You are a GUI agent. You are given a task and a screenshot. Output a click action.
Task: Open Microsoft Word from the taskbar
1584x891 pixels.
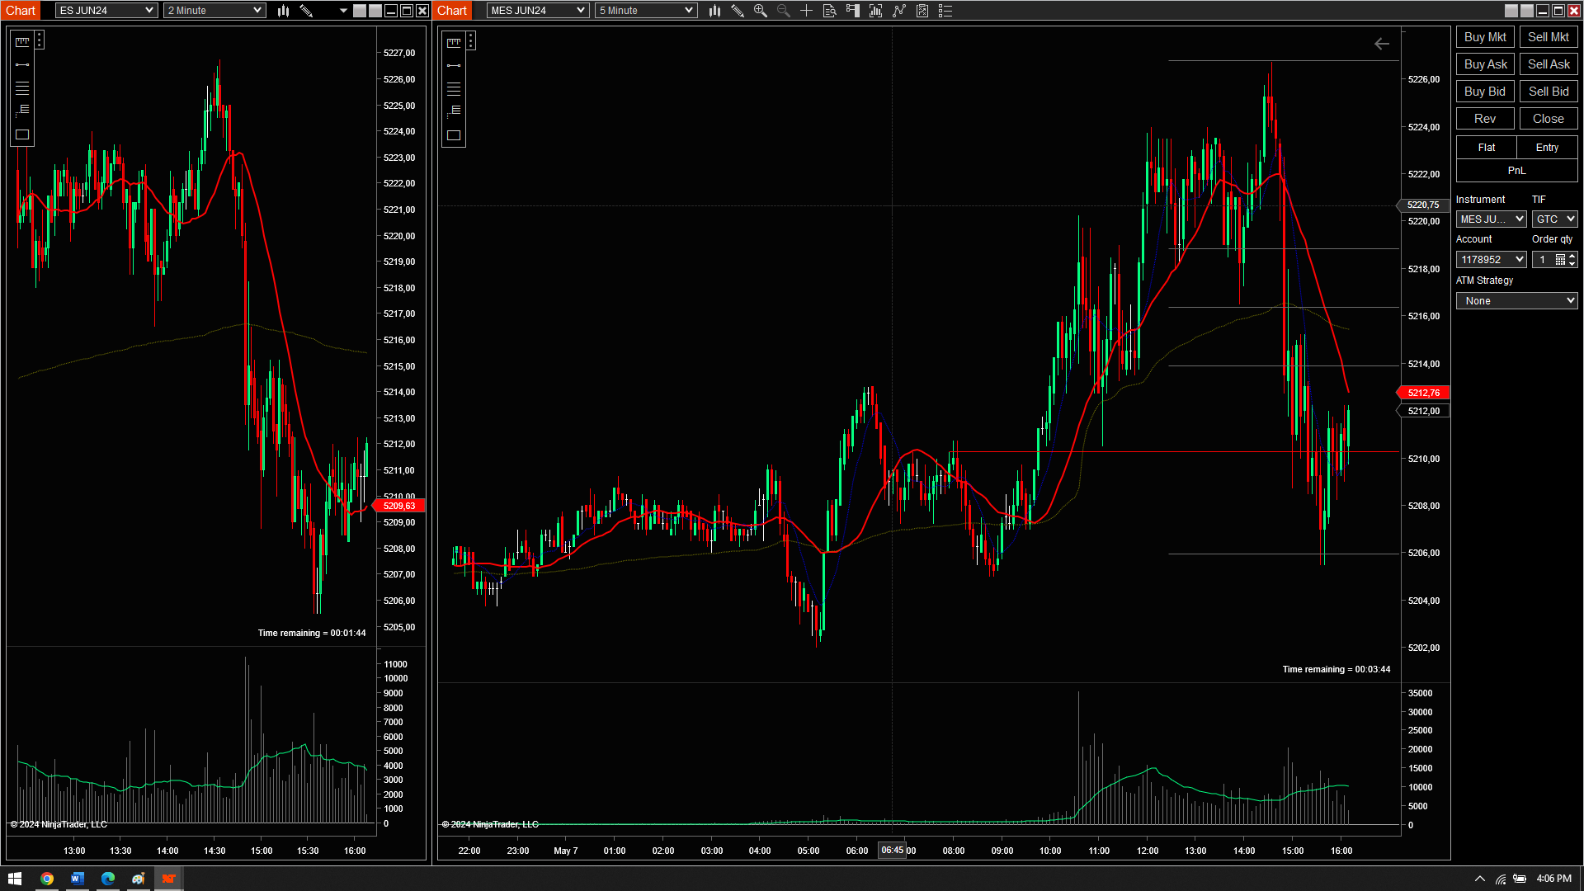pos(77,879)
